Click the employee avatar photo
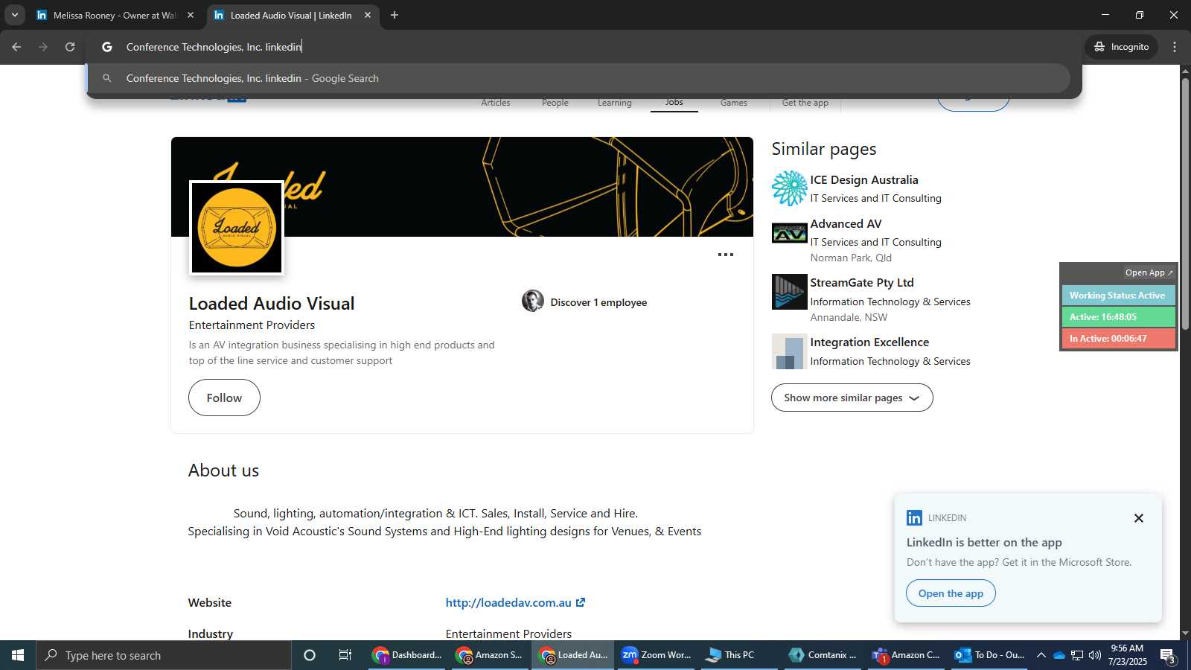Screen dimensions: 1191x670 click(533, 301)
